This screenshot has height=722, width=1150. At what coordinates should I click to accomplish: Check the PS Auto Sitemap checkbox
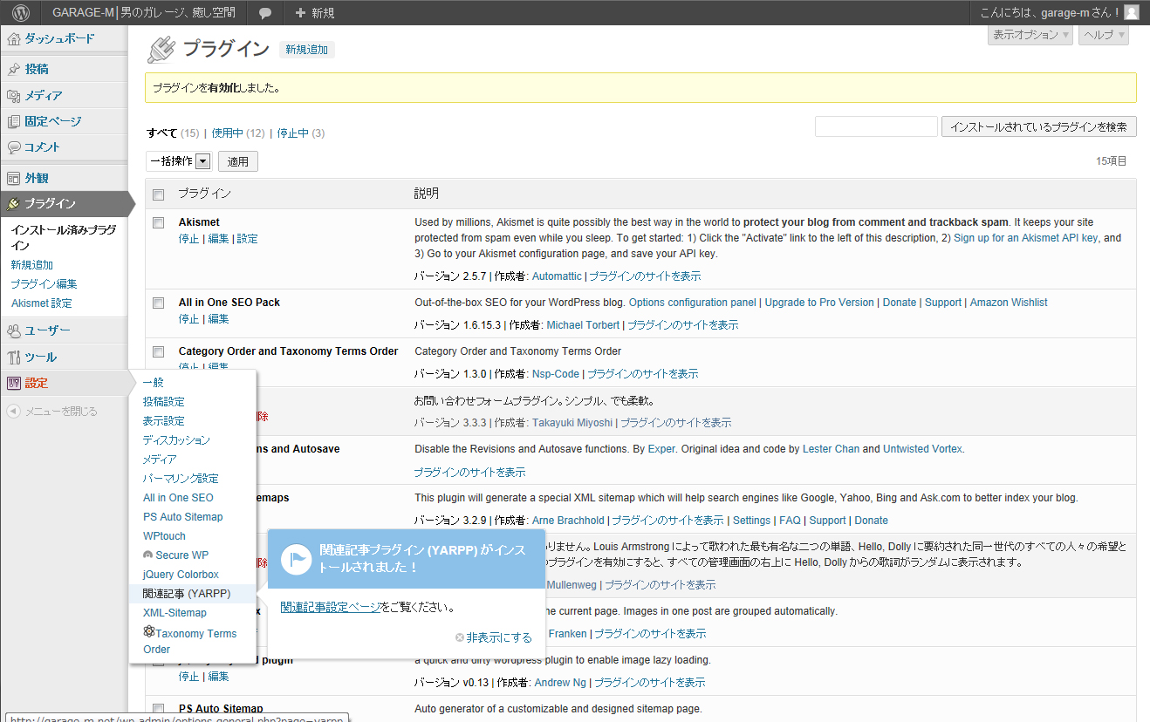159,709
